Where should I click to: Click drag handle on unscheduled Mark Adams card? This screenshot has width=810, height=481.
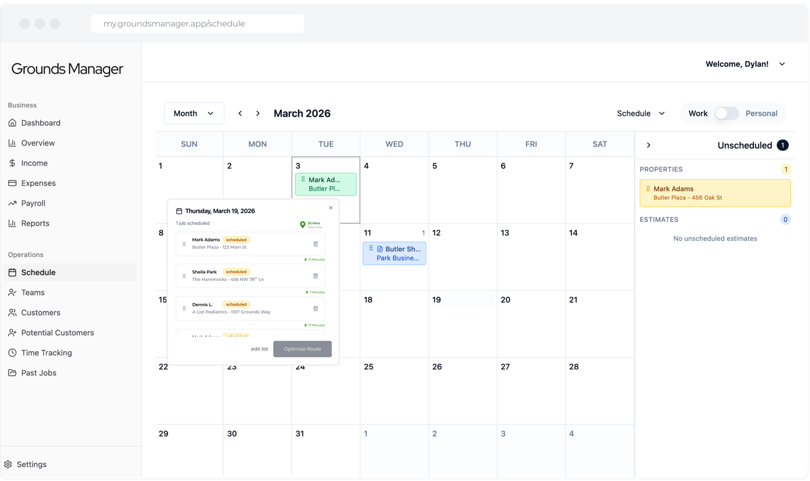pyautogui.click(x=648, y=189)
